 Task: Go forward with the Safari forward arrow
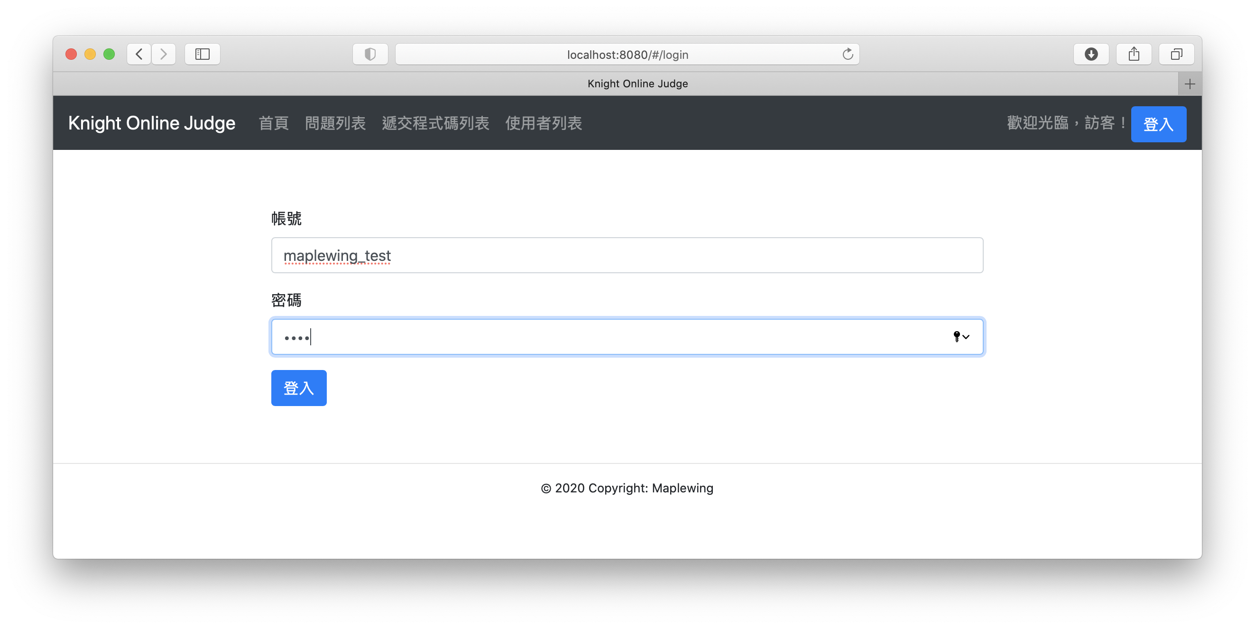point(164,54)
